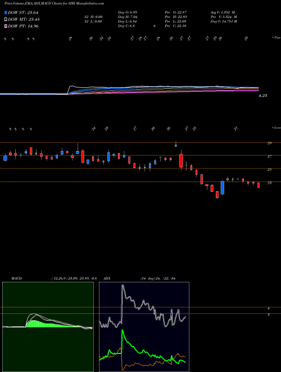Click the peak of the white ADX line

pos(123,285)
